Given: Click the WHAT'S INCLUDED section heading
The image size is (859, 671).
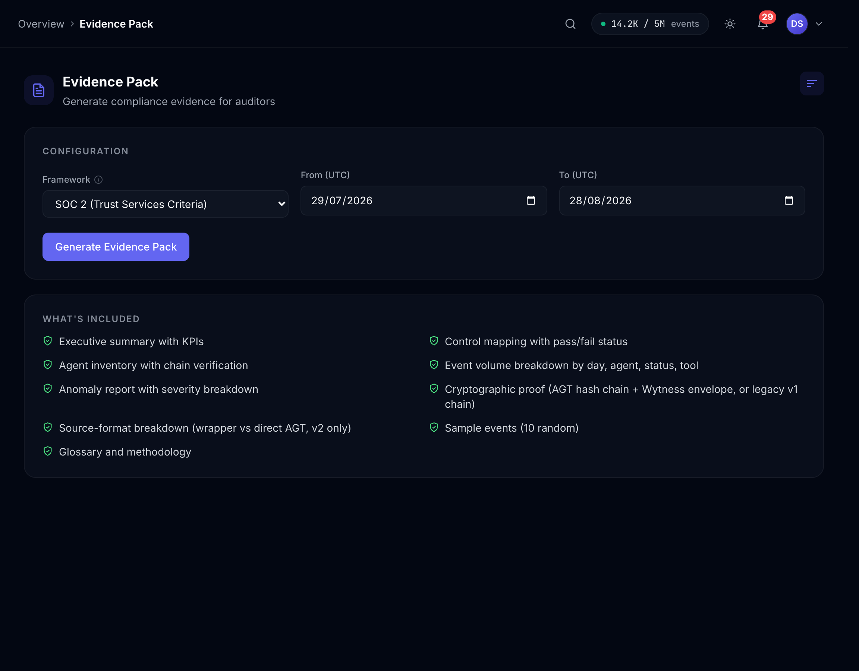Looking at the screenshot, I should (91, 319).
